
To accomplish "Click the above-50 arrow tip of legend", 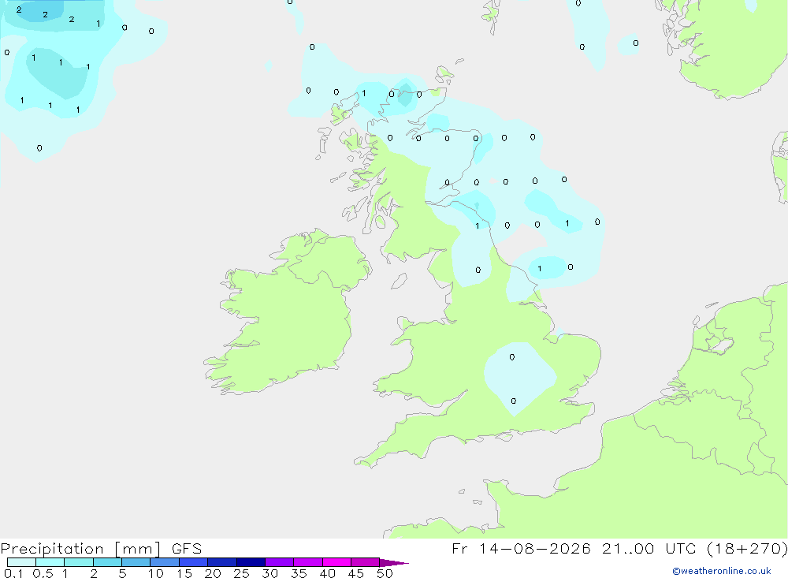I will tap(394, 563).
